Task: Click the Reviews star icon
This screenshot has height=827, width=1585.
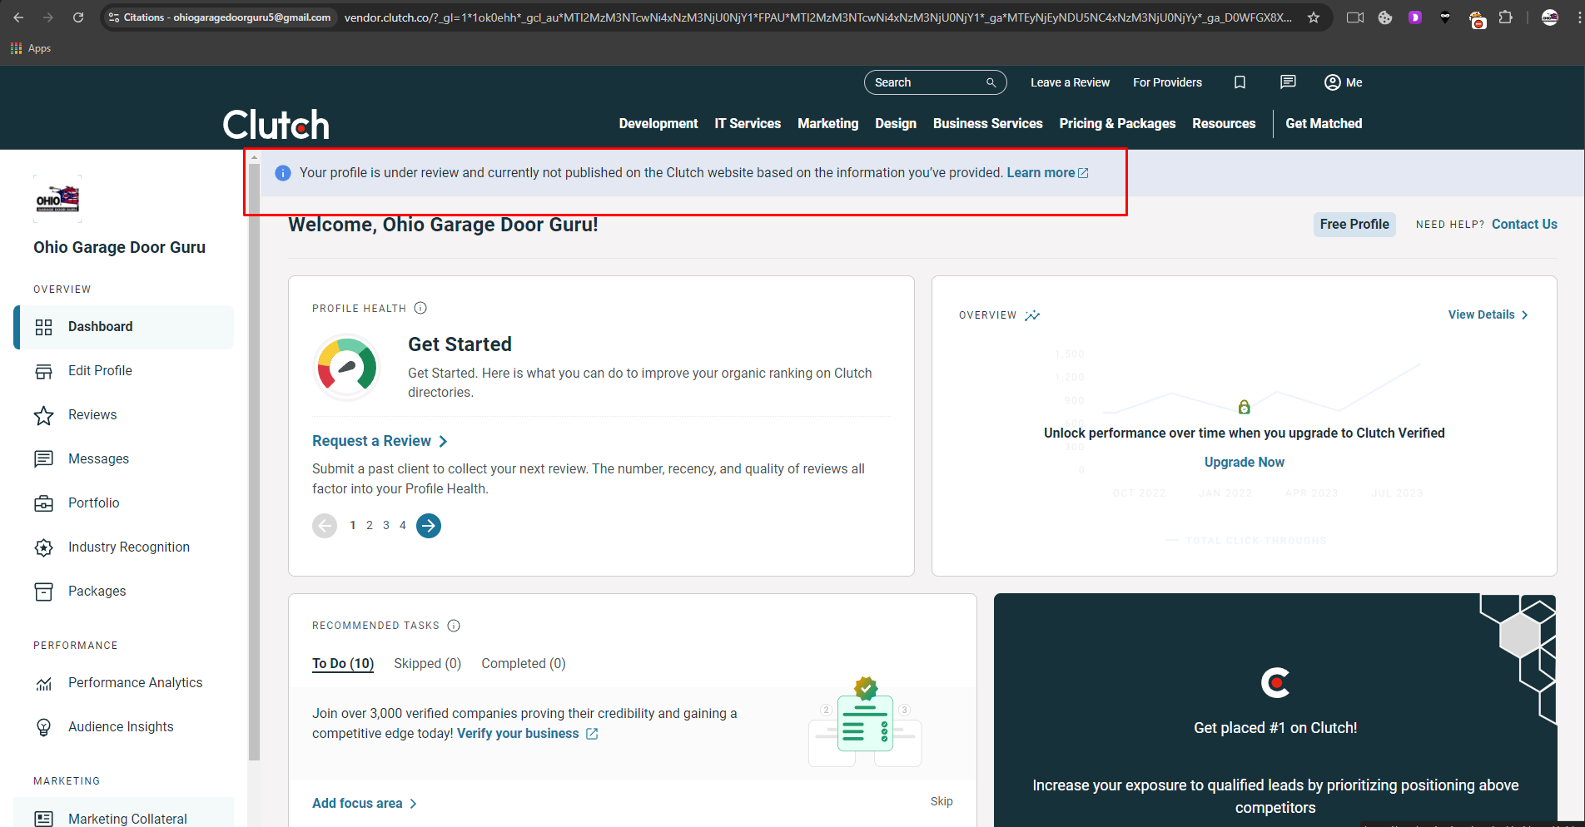Action: tap(44, 415)
